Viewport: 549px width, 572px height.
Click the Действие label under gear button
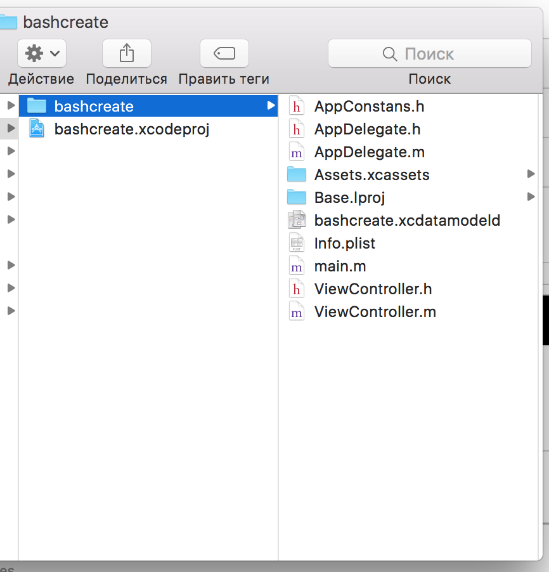pyautogui.click(x=41, y=79)
